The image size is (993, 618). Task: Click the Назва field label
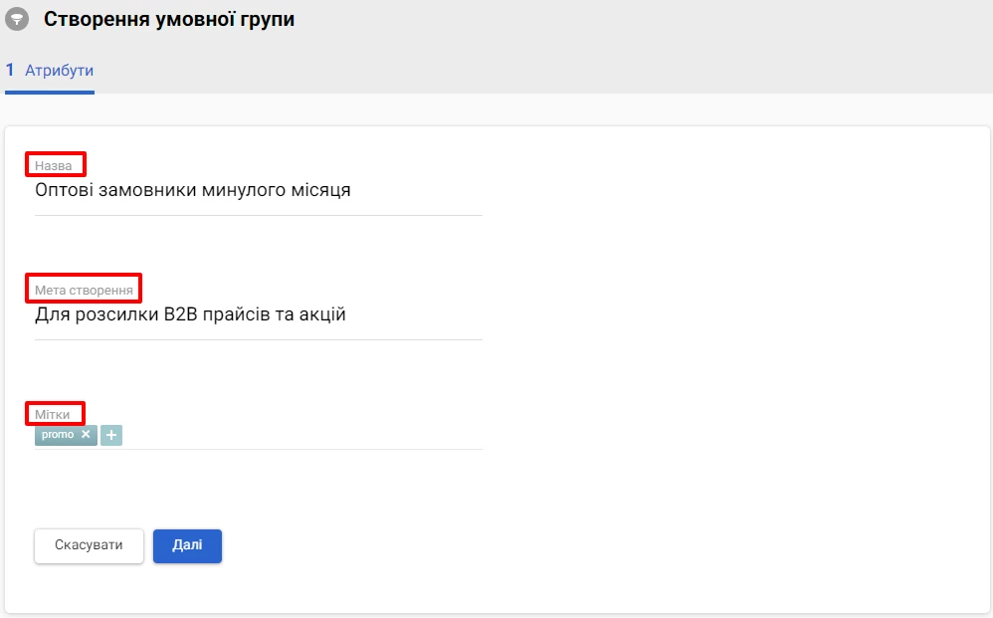click(x=53, y=166)
